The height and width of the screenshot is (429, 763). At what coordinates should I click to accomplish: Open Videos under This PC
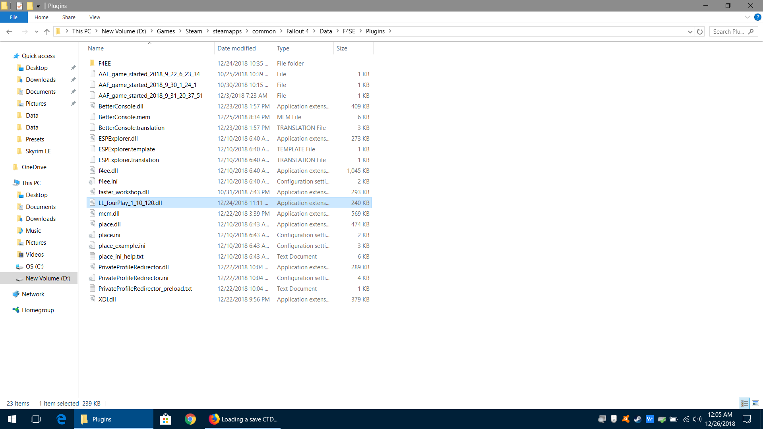tap(35, 255)
